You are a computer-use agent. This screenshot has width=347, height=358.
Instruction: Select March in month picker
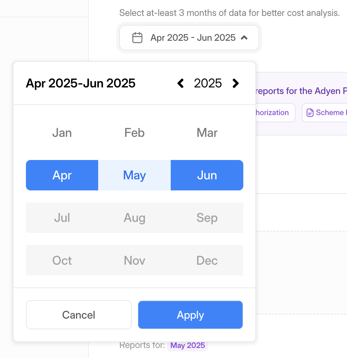coord(207,133)
